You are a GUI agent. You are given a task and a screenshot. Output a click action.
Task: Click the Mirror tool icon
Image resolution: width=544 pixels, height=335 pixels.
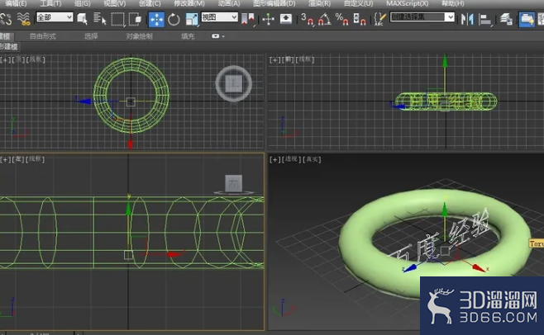(467, 19)
